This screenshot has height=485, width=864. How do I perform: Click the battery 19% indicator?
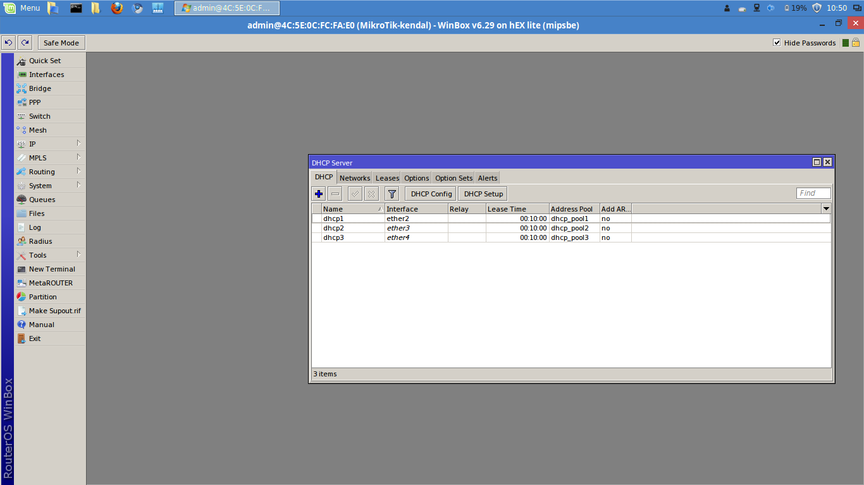(x=795, y=8)
